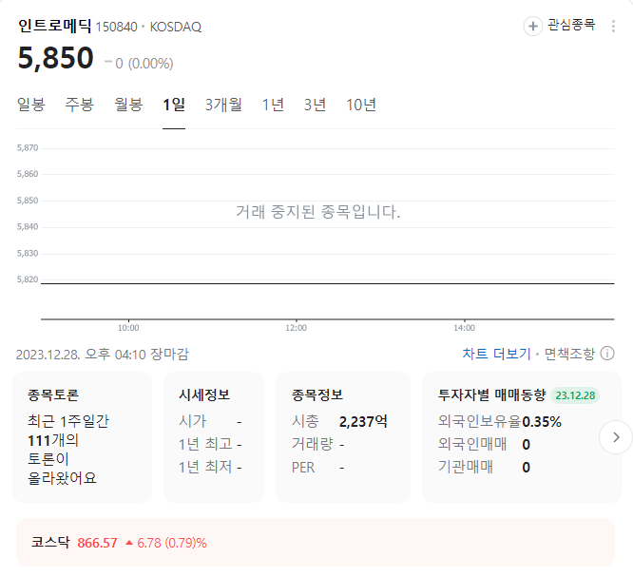Show next cards with right chevron arrow
This screenshot has width=633, height=577.
point(616,437)
